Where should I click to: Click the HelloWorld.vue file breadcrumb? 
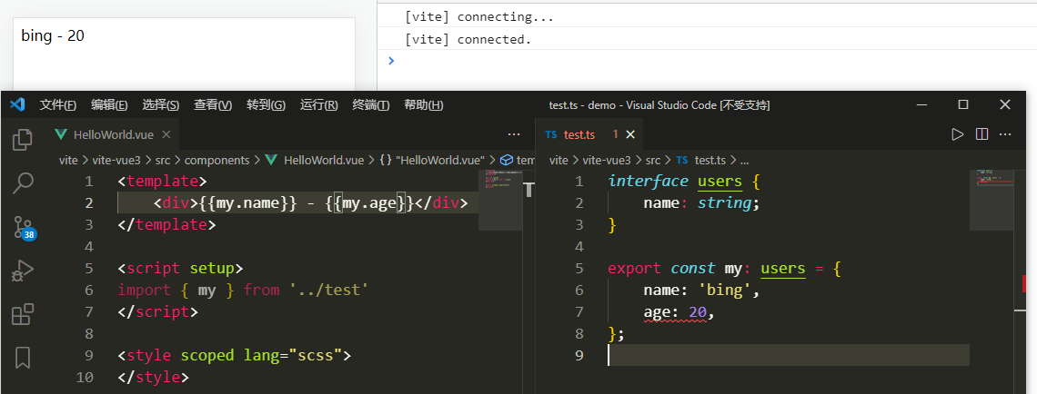click(x=315, y=160)
